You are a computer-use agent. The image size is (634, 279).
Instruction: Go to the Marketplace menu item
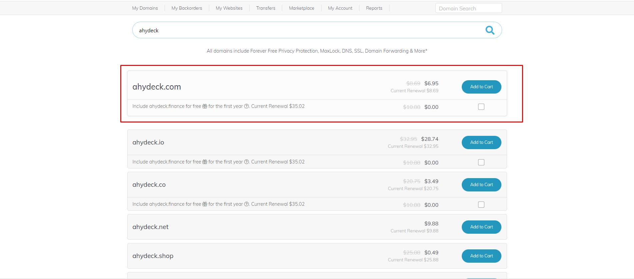[x=302, y=8]
